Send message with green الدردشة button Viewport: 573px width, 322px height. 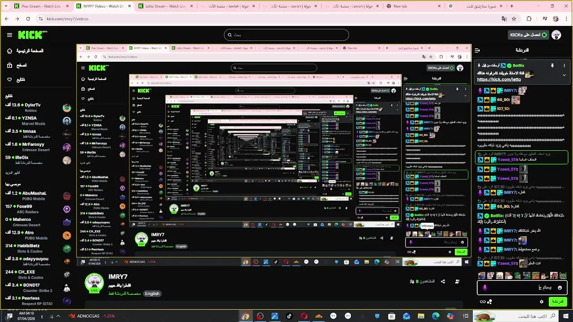[558, 302]
